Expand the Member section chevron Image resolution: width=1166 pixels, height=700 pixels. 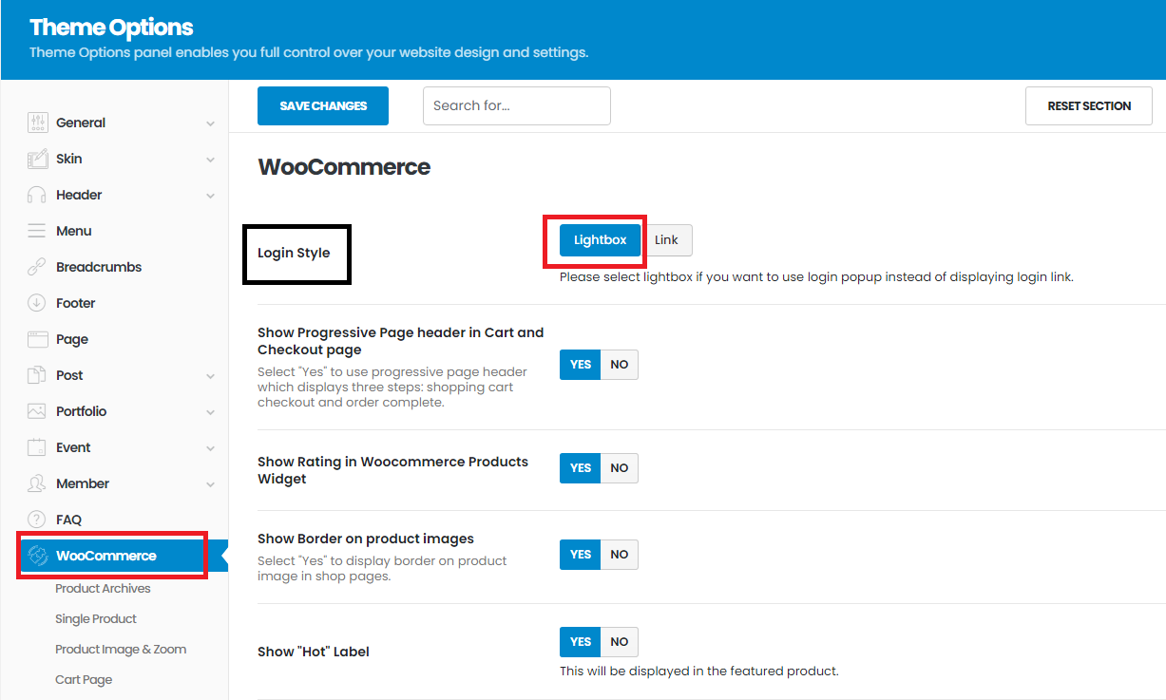(x=210, y=484)
